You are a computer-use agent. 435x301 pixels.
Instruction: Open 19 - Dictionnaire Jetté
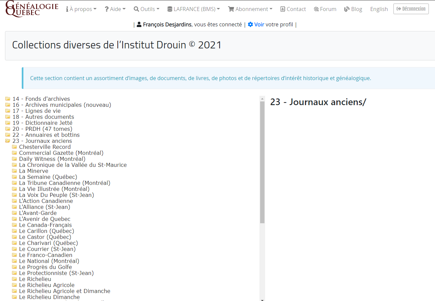click(x=42, y=123)
